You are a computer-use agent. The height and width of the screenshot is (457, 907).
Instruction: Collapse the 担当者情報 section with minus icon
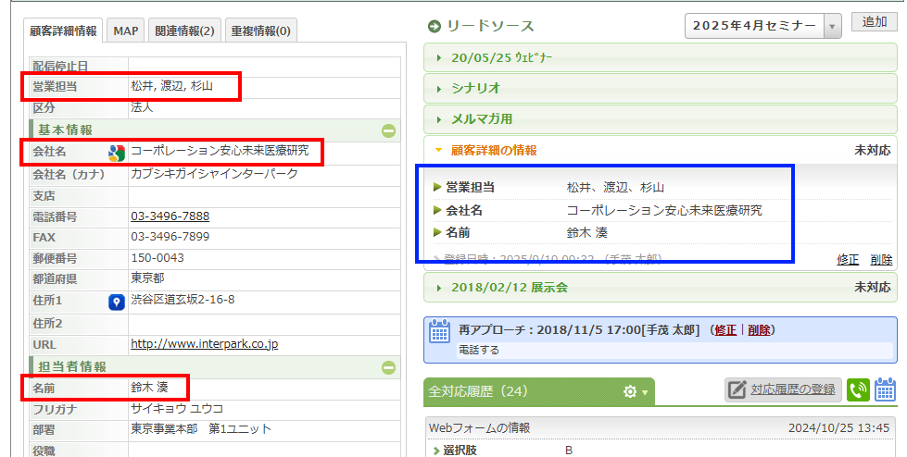[389, 368]
